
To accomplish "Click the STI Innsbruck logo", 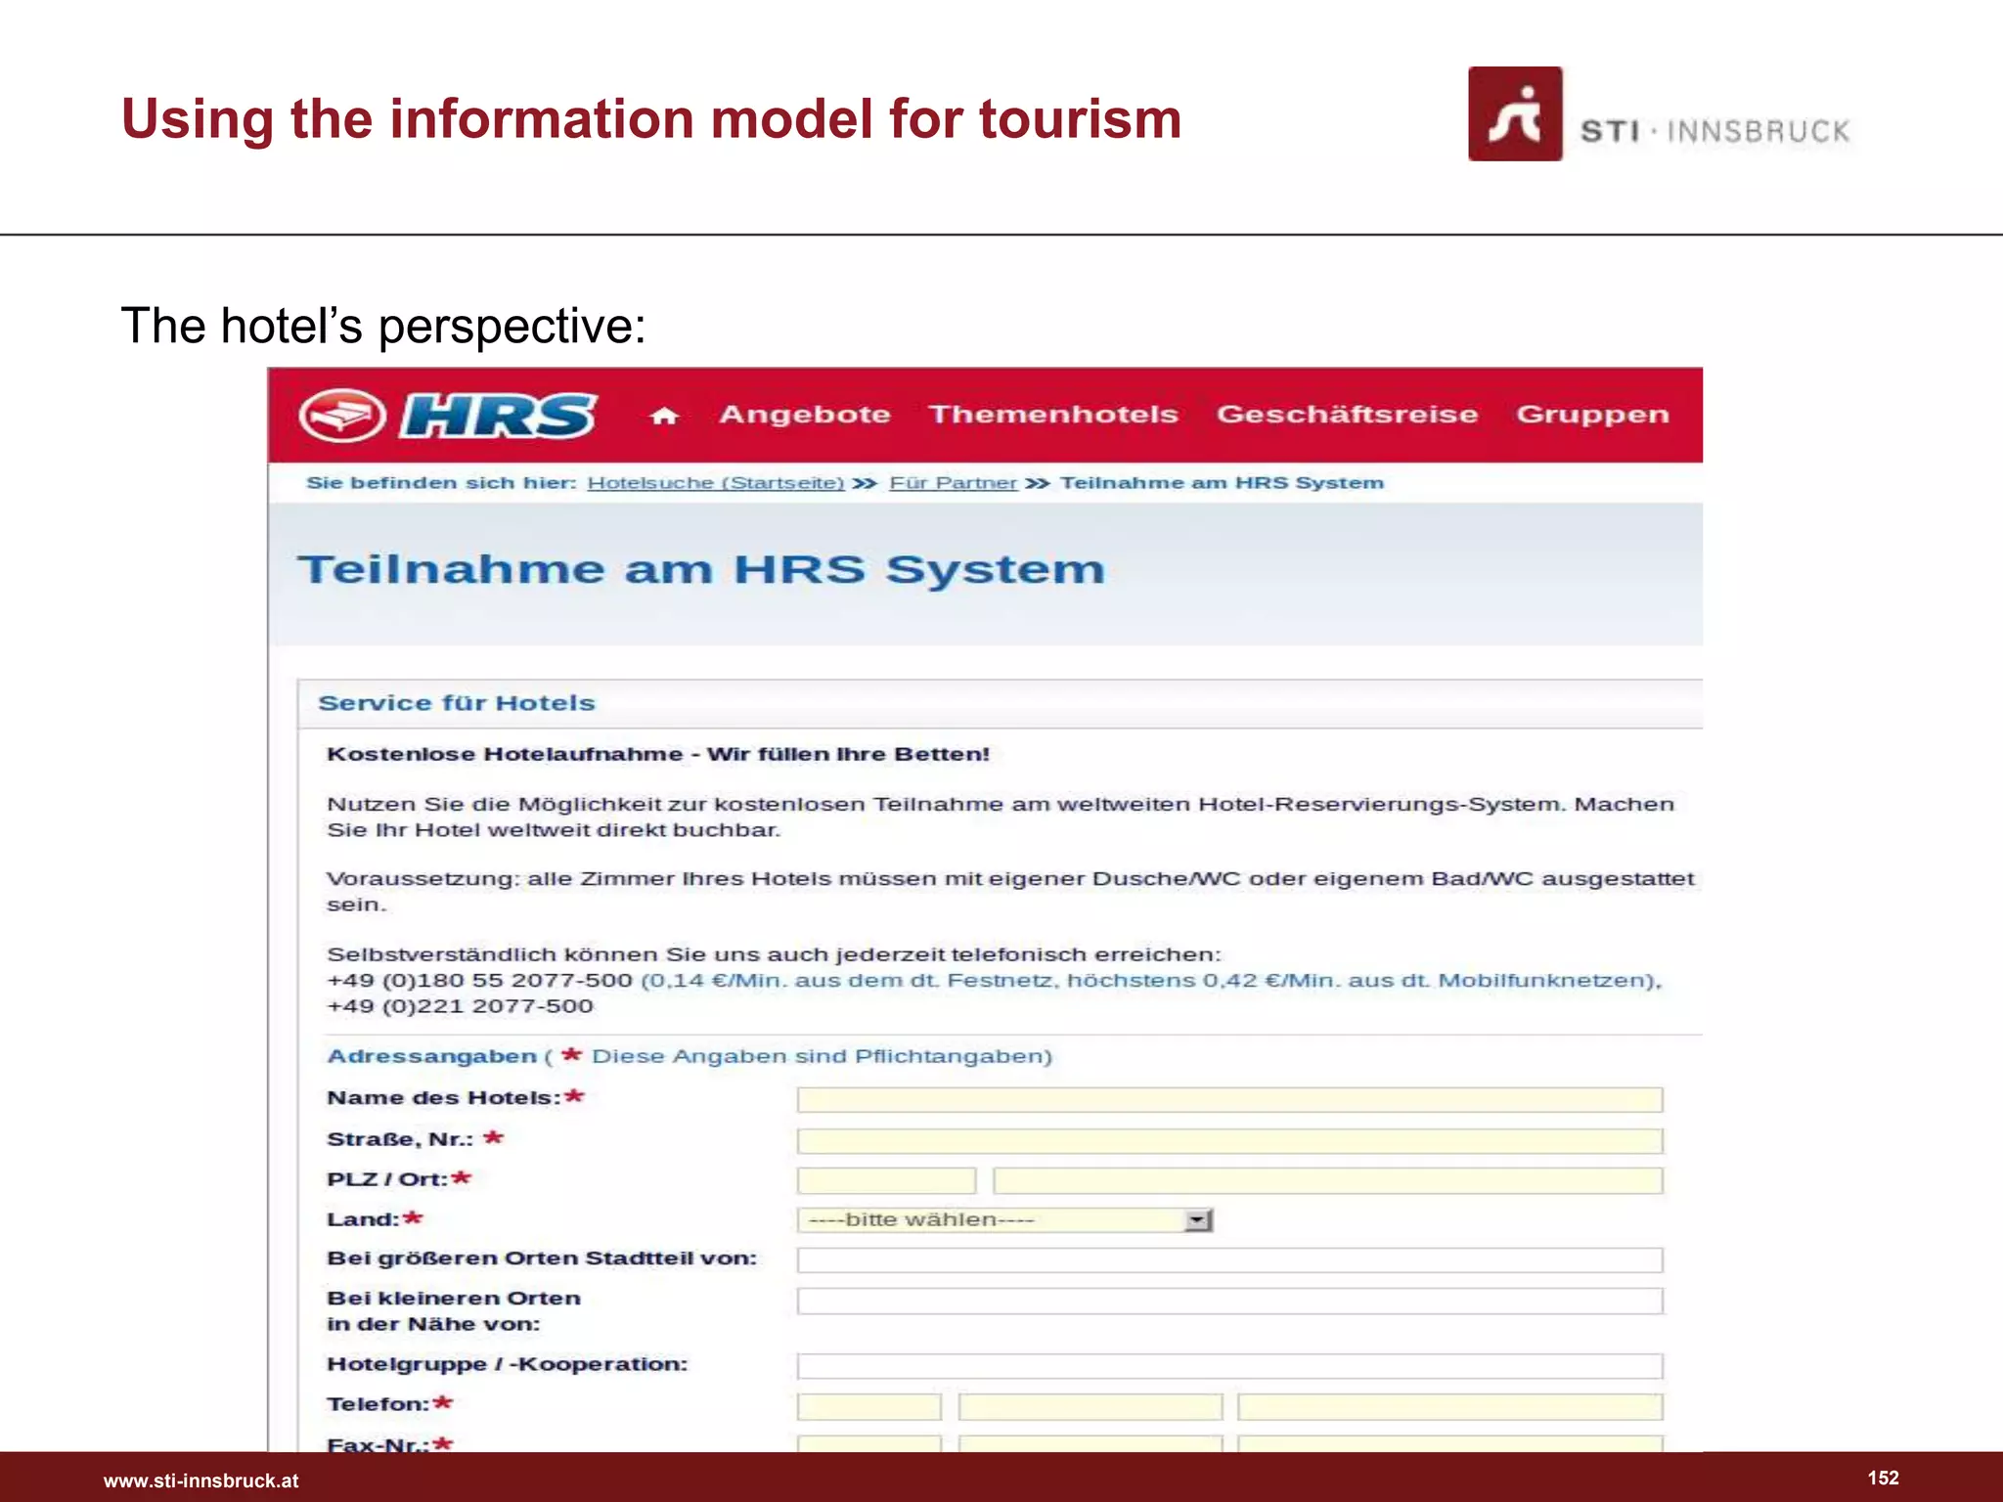I will pyautogui.click(x=1659, y=114).
